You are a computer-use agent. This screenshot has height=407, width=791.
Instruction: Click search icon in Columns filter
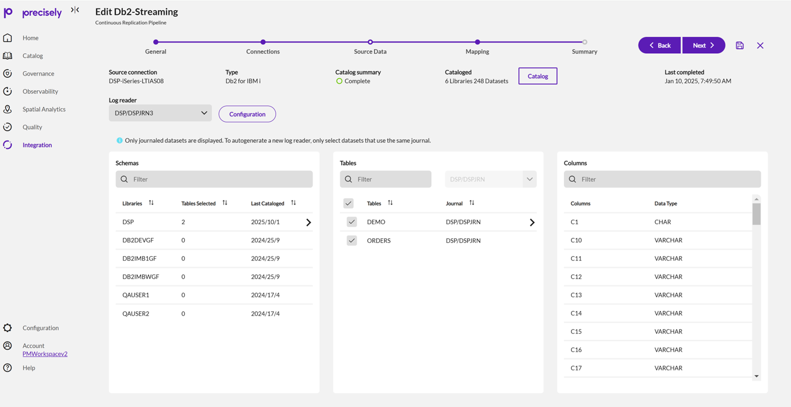pos(572,179)
